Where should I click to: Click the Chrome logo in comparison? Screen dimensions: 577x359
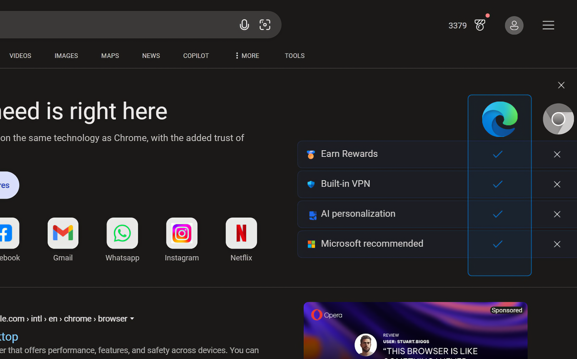[558, 119]
